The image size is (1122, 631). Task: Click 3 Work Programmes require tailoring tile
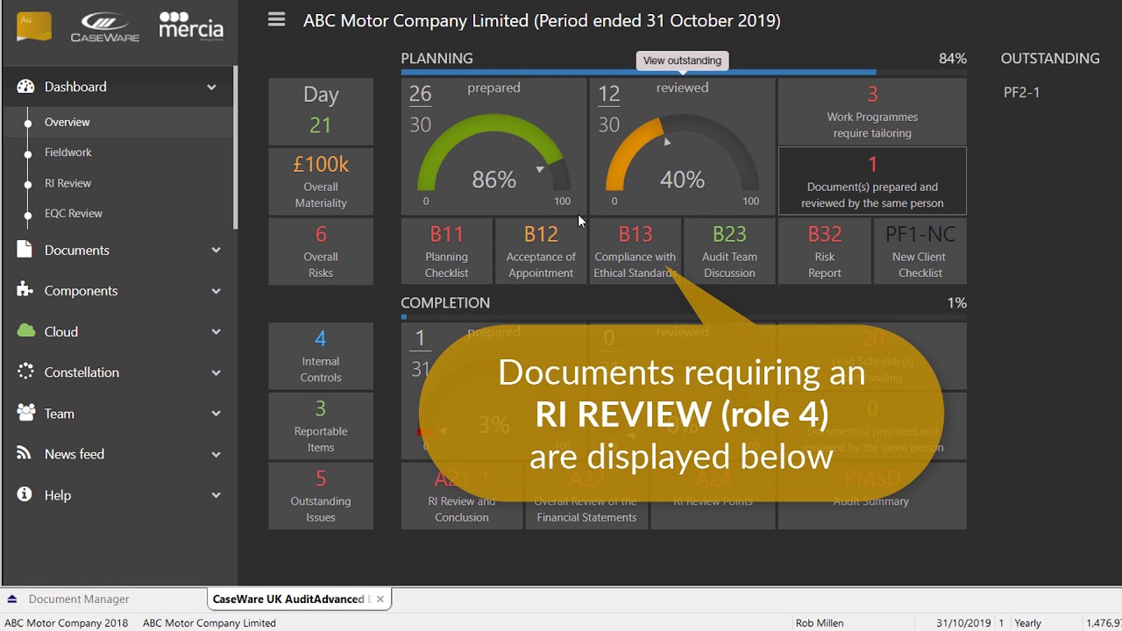click(x=872, y=111)
